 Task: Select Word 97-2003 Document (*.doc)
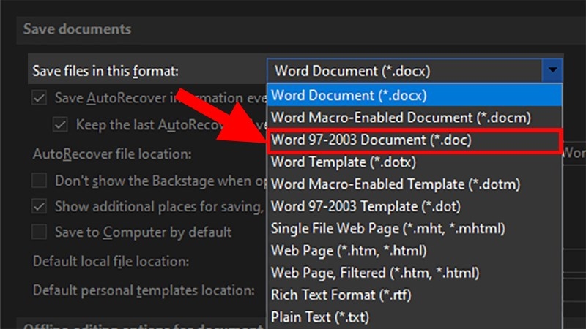(415, 140)
